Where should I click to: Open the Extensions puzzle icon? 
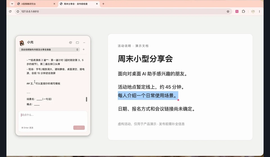[243, 11]
